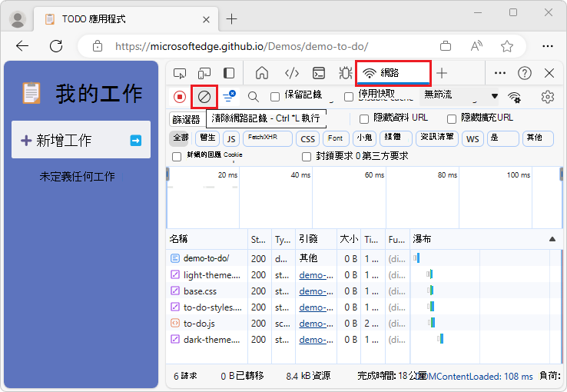Toggle device emulation icon

(x=204, y=74)
